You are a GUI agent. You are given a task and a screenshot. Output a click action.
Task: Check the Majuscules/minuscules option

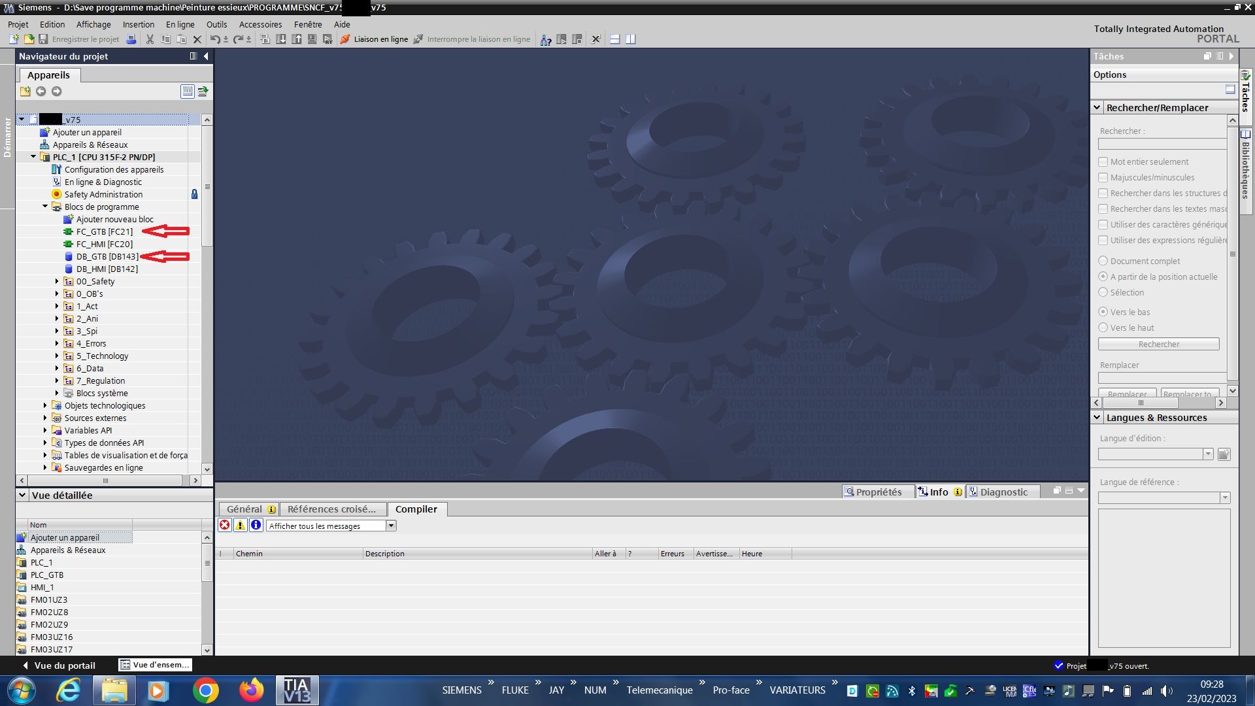1103,177
